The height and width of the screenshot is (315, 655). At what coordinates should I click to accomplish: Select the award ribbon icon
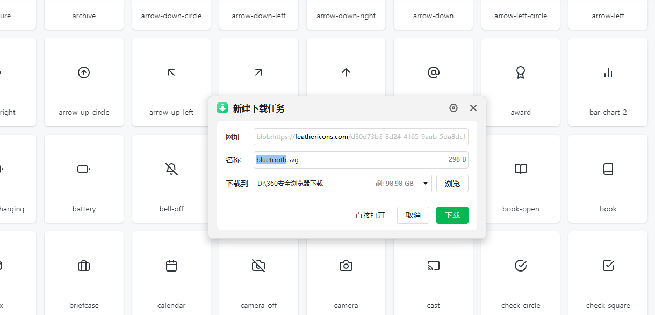520,72
